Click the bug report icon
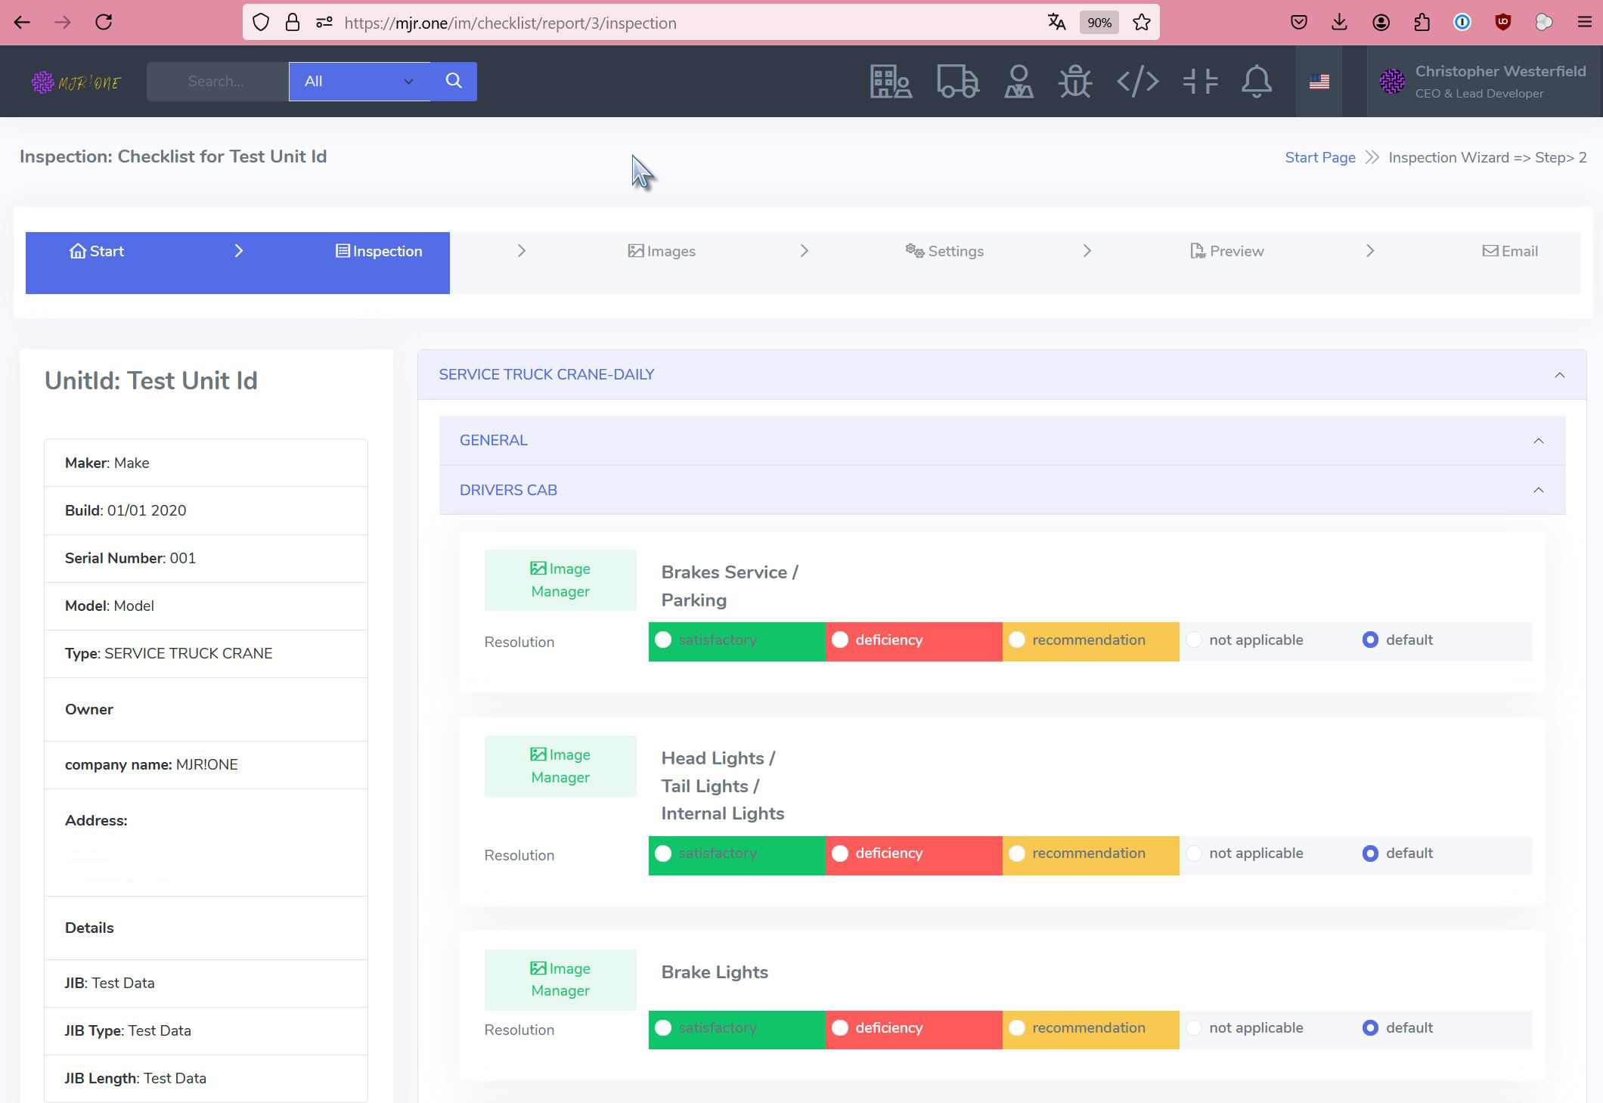This screenshot has height=1103, width=1603. click(1075, 82)
